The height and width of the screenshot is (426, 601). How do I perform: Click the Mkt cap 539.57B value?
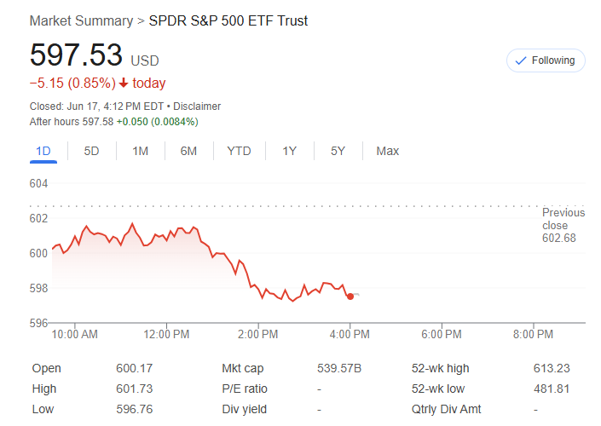[338, 368]
